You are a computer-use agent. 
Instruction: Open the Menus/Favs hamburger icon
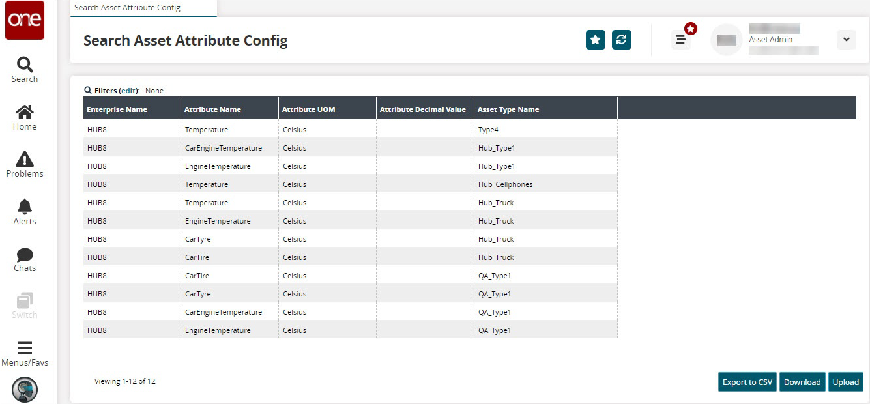tap(25, 353)
